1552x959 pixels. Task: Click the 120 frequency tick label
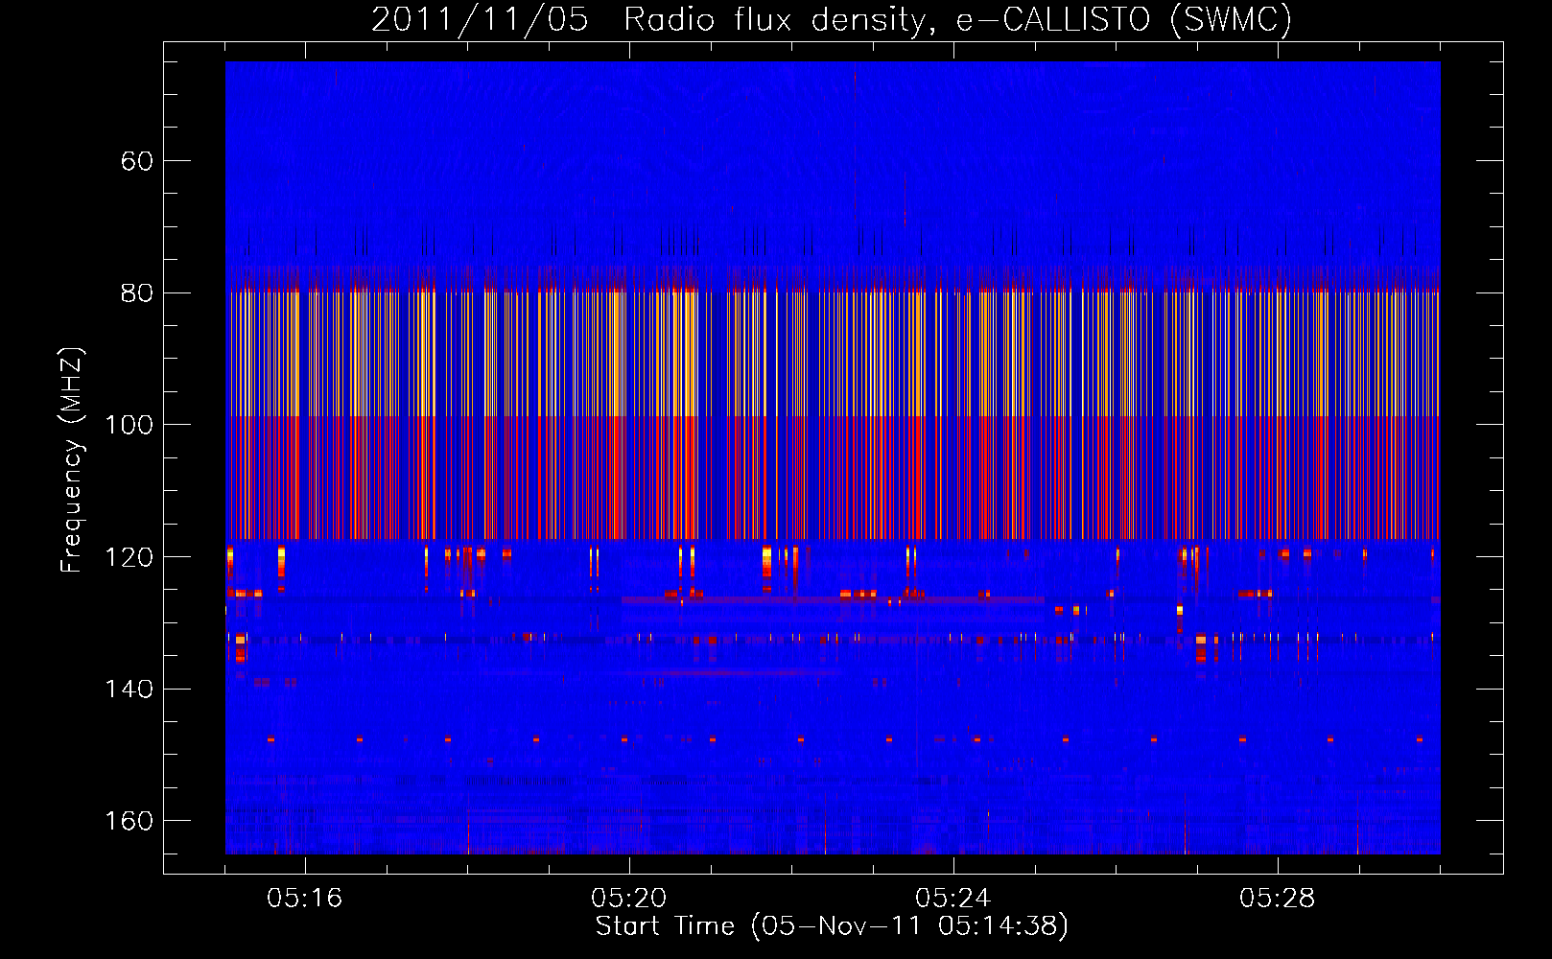[129, 557]
